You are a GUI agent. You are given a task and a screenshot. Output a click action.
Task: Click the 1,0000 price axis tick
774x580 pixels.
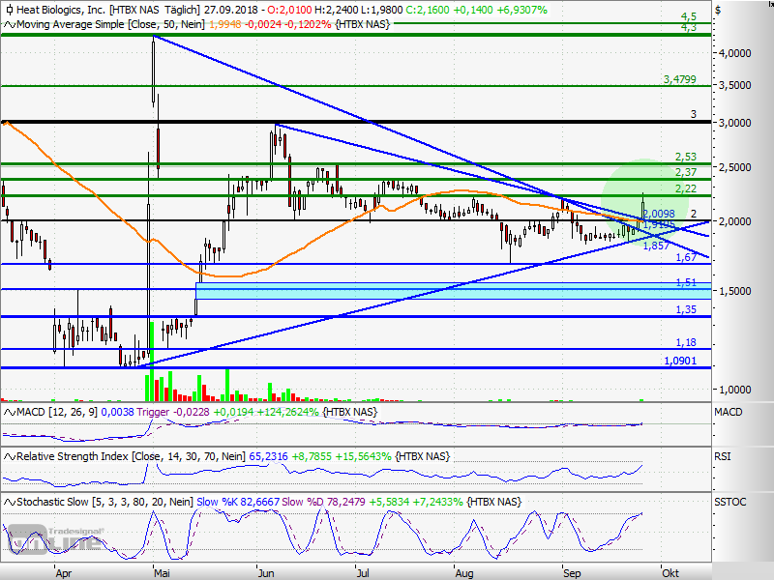coord(735,390)
